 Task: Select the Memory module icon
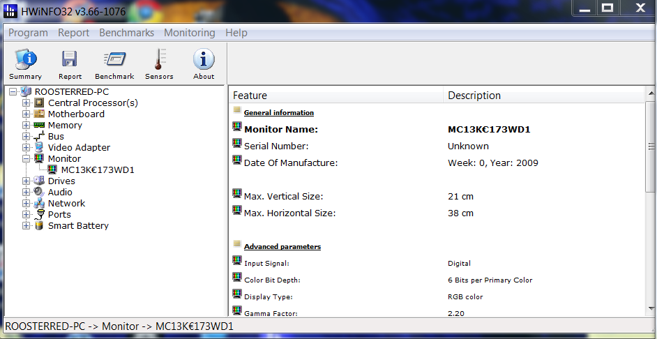tap(39, 125)
